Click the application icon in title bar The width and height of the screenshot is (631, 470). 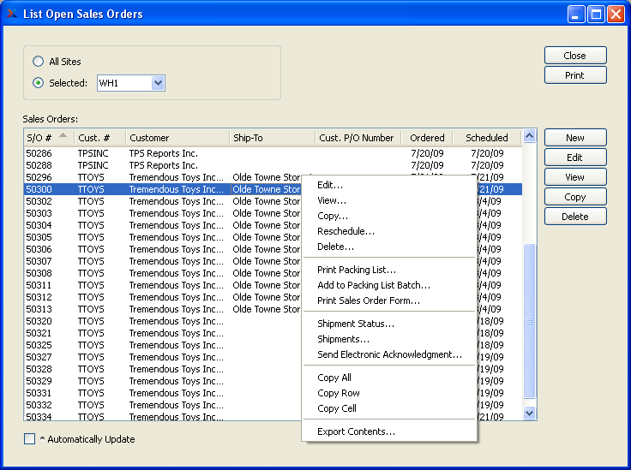[12, 14]
